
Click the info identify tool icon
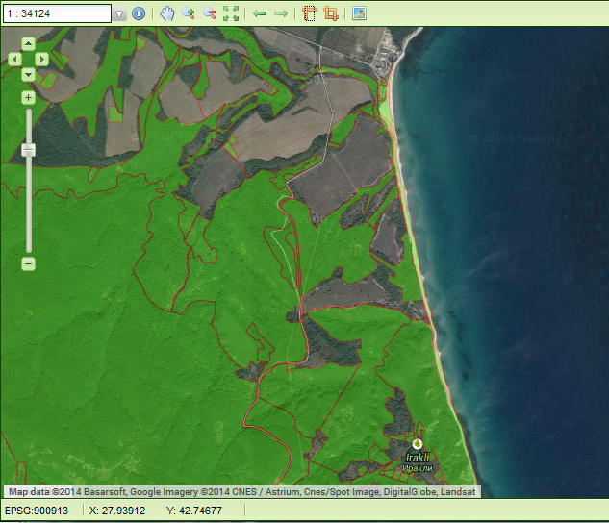(139, 13)
